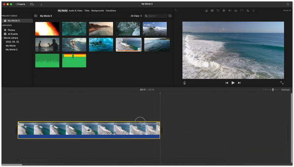Select the plain green audio waveform clip
This screenshot has width=294, height=167.
point(47,61)
